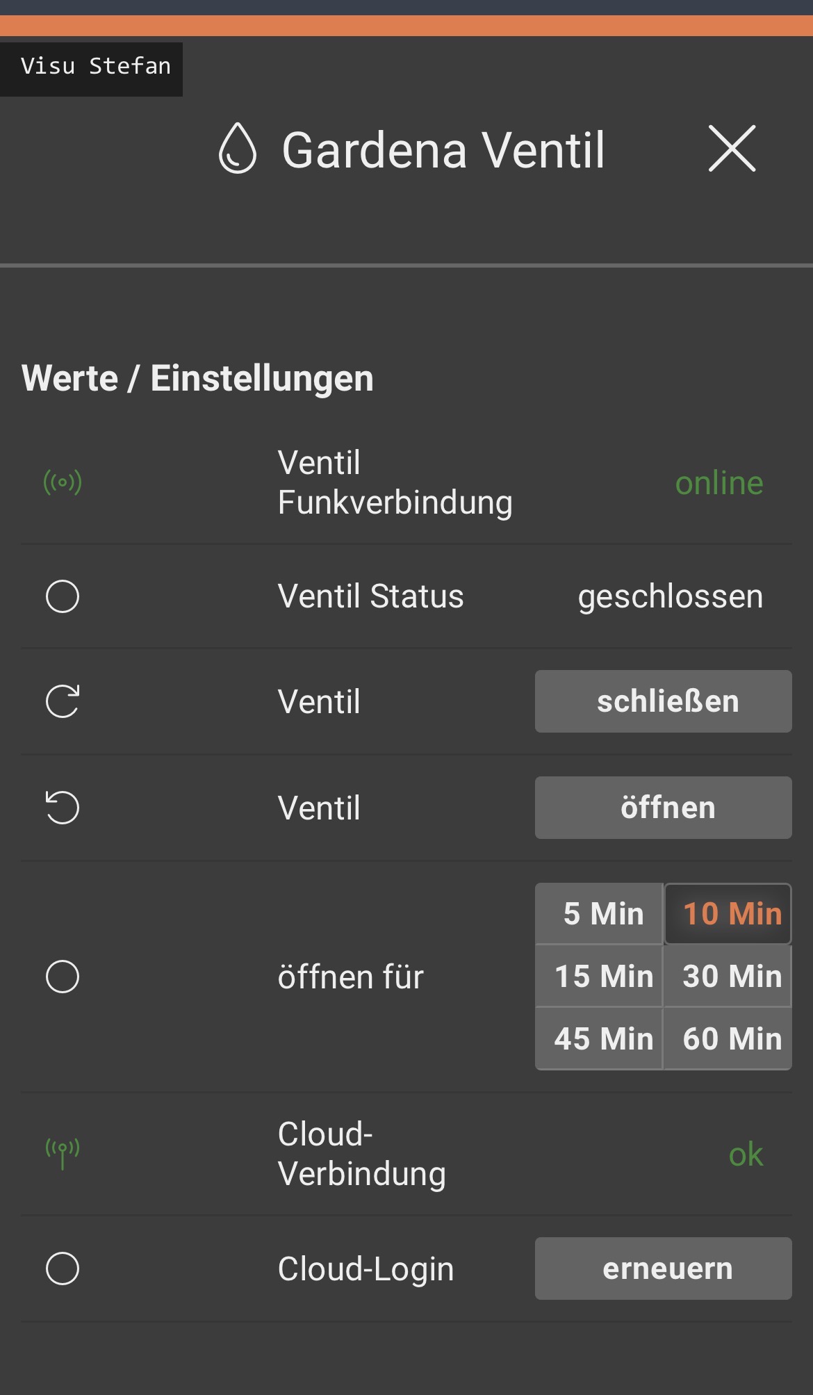Viewport: 813px width, 1395px height.
Task: Click the green online status value
Action: (x=719, y=482)
